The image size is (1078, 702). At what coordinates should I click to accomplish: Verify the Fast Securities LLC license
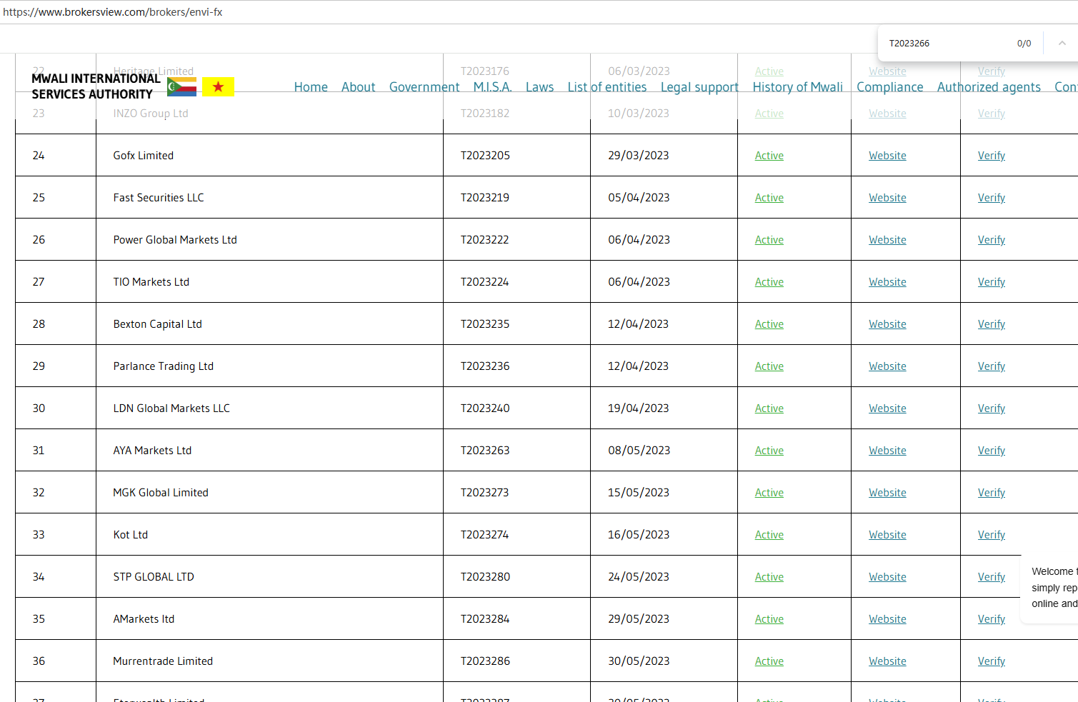click(x=991, y=198)
